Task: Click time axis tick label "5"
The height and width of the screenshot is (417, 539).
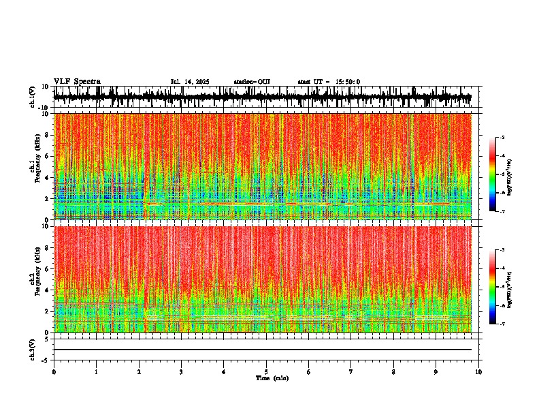Action: 266,372
